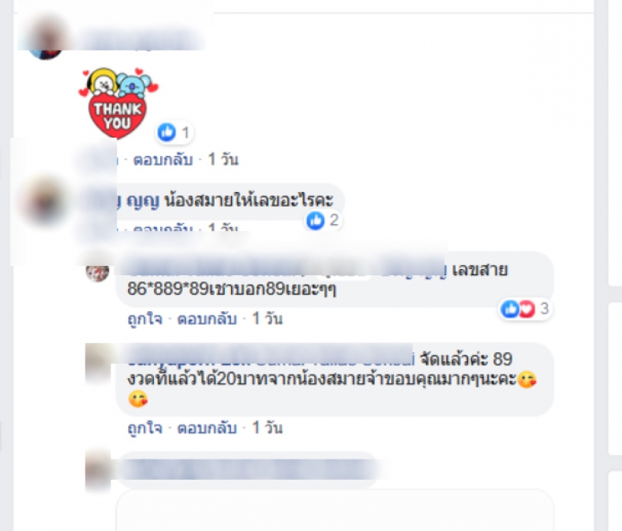Open the like reaction on the sticker comment
The width and height of the screenshot is (622, 531).
tap(166, 131)
